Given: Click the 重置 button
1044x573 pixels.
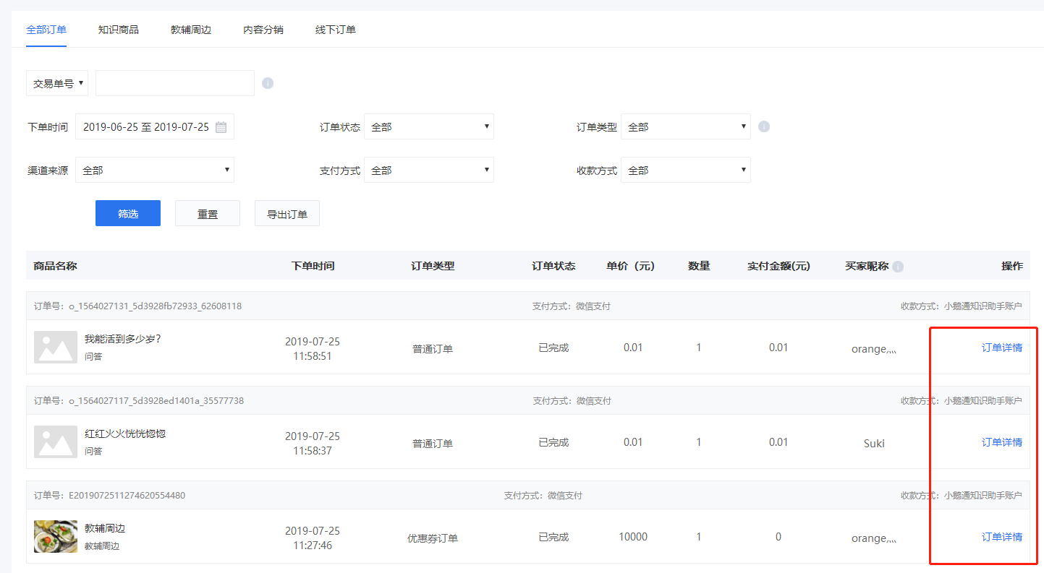Looking at the screenshot, I should pos(208,213).
